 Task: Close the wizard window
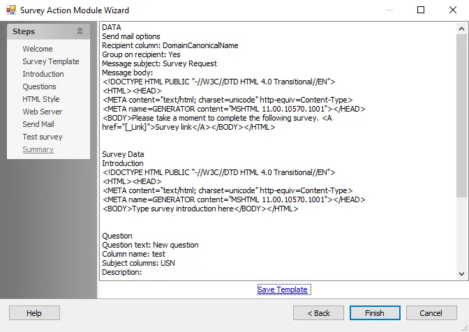tap(453, 10)
